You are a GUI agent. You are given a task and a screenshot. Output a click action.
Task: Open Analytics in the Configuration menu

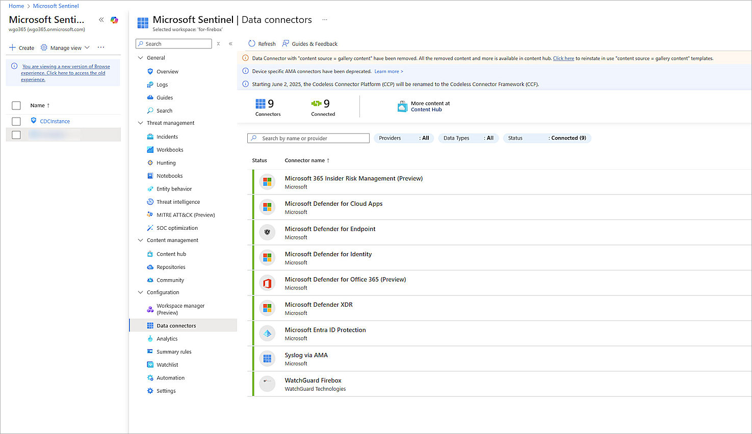tap(167, 339)
